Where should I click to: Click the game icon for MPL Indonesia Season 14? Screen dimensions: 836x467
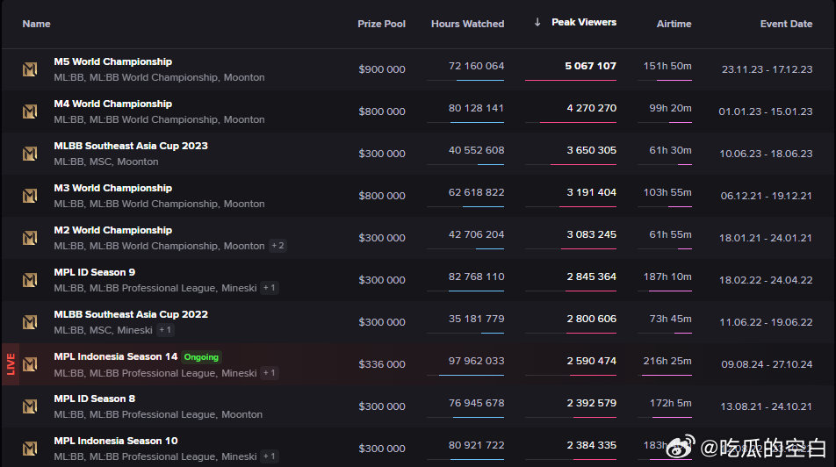[x=30, y=364]
